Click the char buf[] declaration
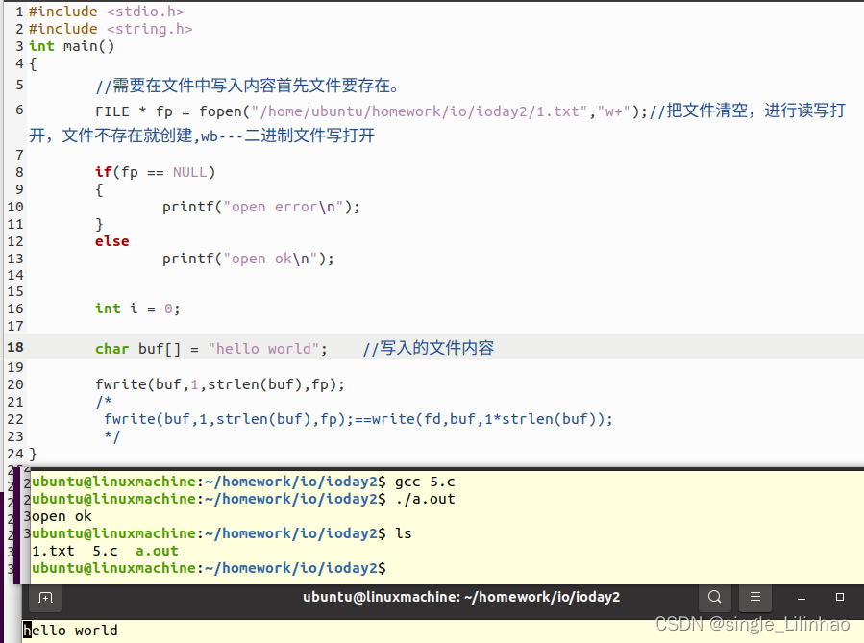This screenshot has height=643, width=864. (x=211, y=349)
